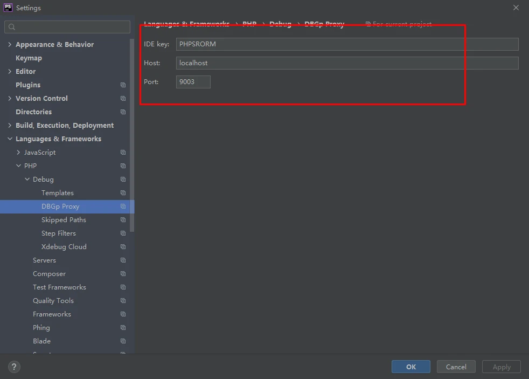Image resolution: width=529 pixels, height=379 pixels.
Task: Collapse the Debug tree node
Action: pyautogui.click(x=27, y=179)
